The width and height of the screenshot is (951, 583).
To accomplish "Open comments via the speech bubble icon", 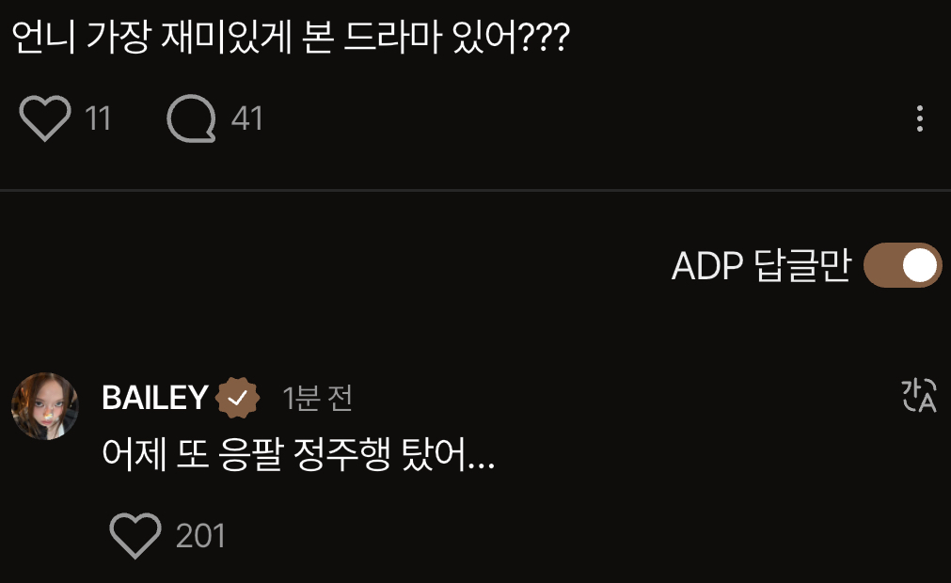I will [191, 118].
